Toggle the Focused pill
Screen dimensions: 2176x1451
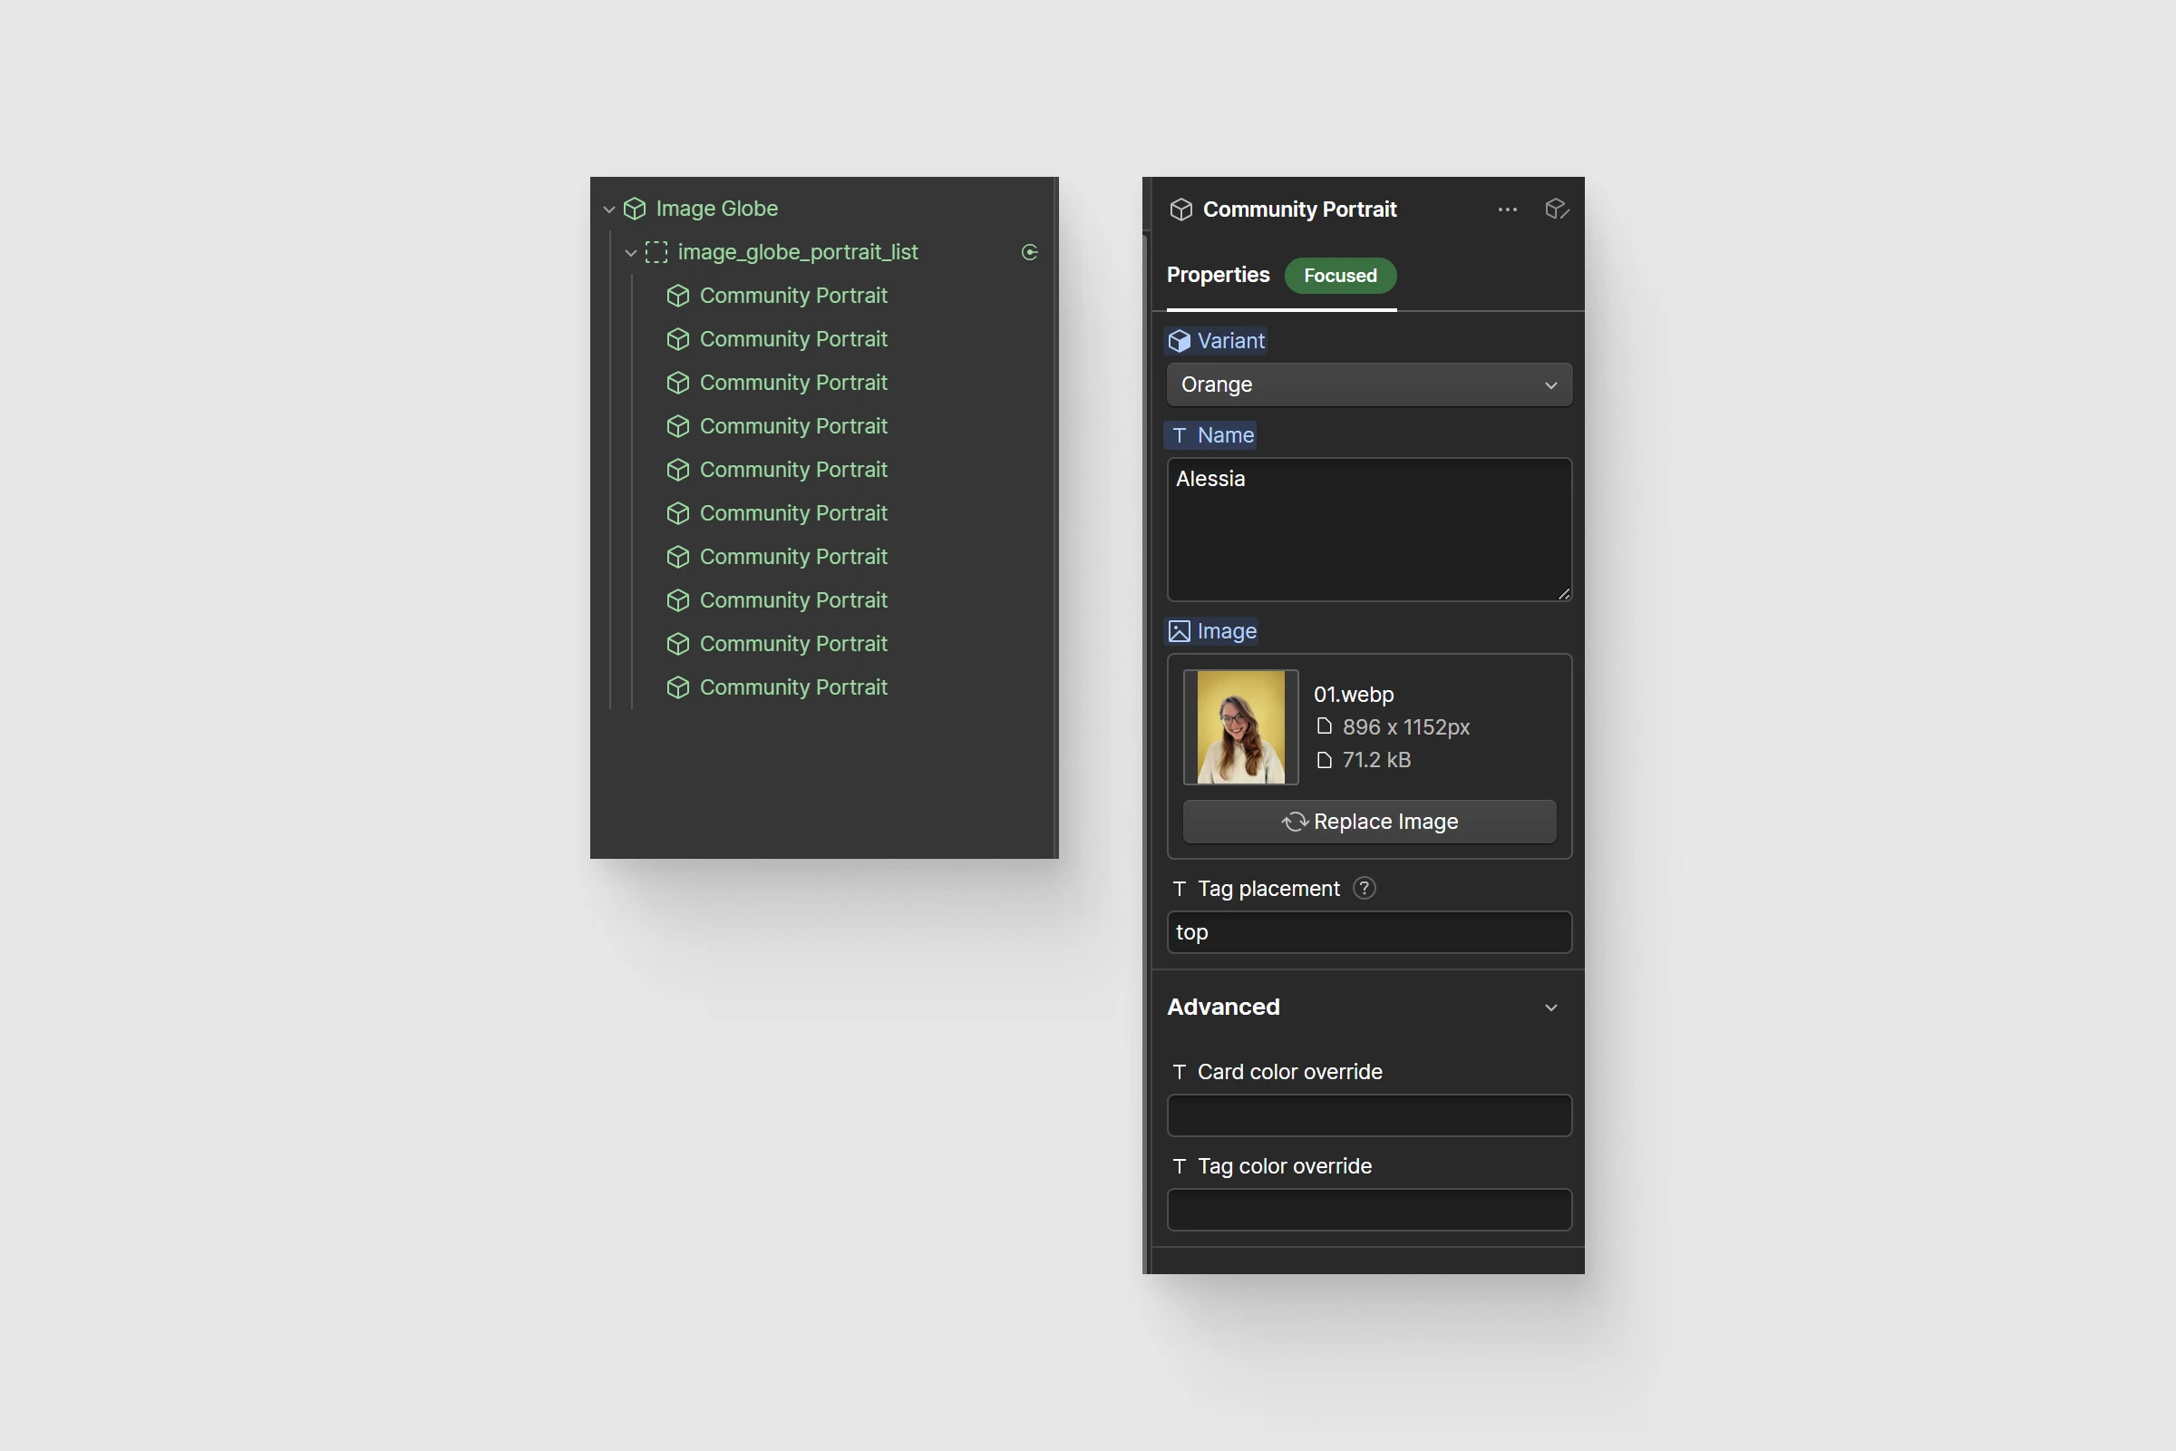pyautogui.click(x=1340, y=275)
